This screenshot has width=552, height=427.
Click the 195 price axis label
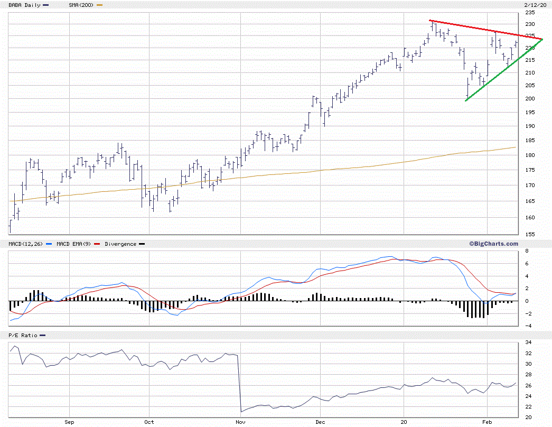[530, 113]
